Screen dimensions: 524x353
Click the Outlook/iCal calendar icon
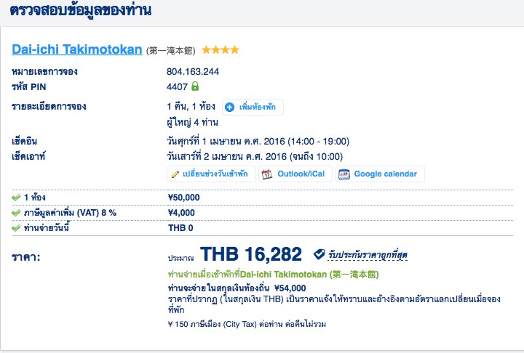click(266, 174)
